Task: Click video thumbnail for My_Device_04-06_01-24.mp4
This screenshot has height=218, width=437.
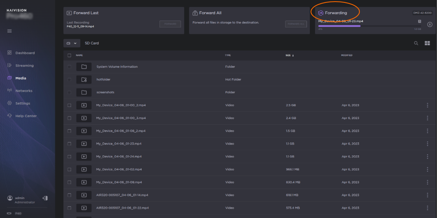Action: [x=84, y=157]
